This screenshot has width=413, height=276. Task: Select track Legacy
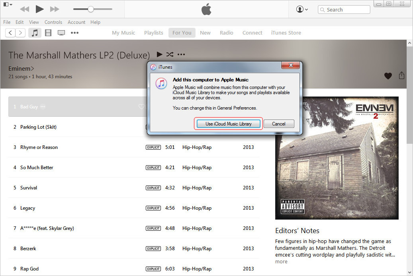[x=27, y=208]
